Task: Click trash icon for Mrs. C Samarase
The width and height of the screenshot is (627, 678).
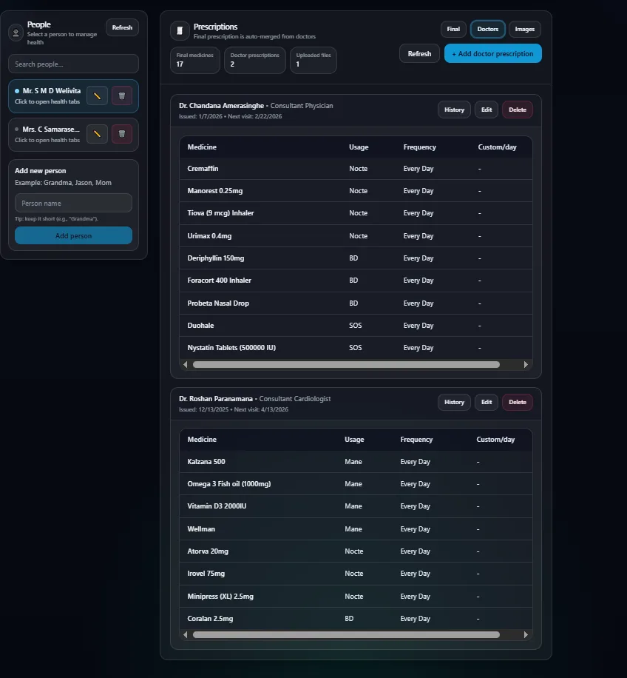Action: click(x=122, y=134)
